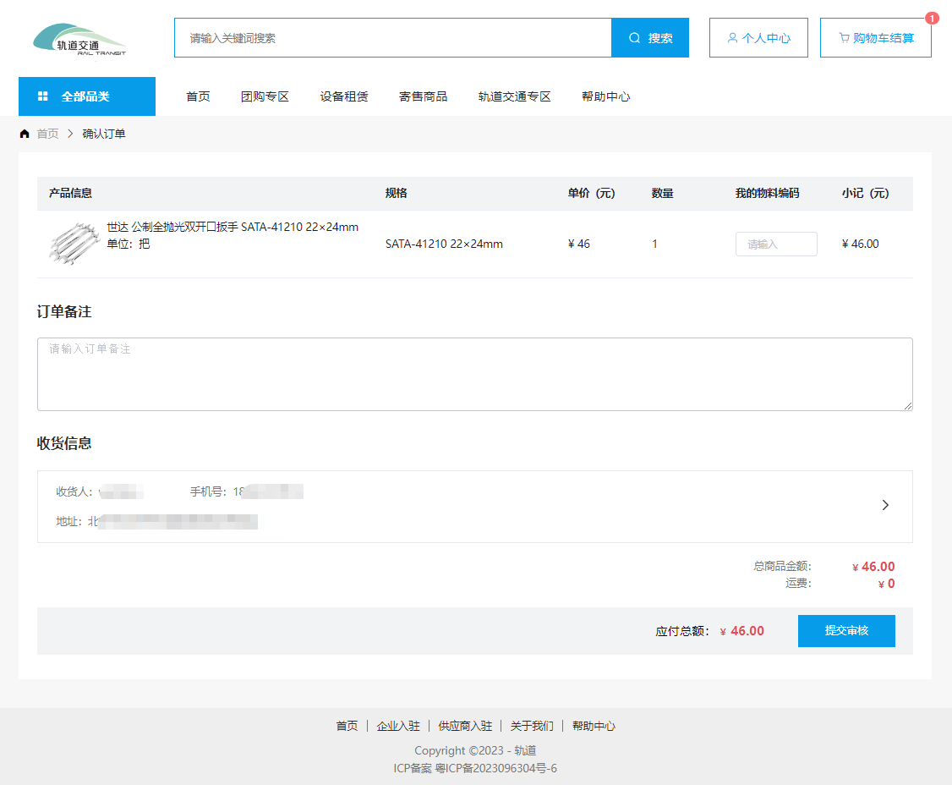The width and height of the screenshot is (952, 785).
Task: Select 寄售商品 in navigation bar
Action: [x=423, y=96]
